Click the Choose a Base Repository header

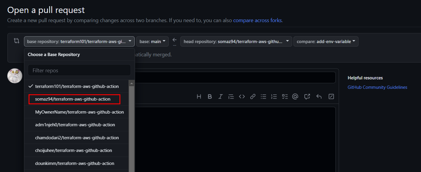tap(54, 55)
